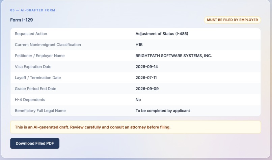
Task: Click the Adjustment of Status (I-485) value
Action: 162,34
